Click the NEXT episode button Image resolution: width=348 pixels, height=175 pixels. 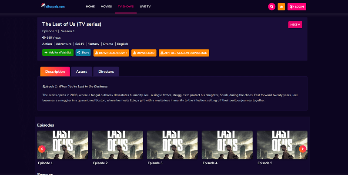point(295,25)
